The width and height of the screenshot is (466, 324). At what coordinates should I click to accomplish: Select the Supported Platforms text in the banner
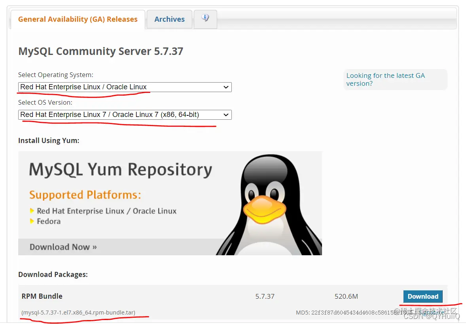click(x=85, y=195)
